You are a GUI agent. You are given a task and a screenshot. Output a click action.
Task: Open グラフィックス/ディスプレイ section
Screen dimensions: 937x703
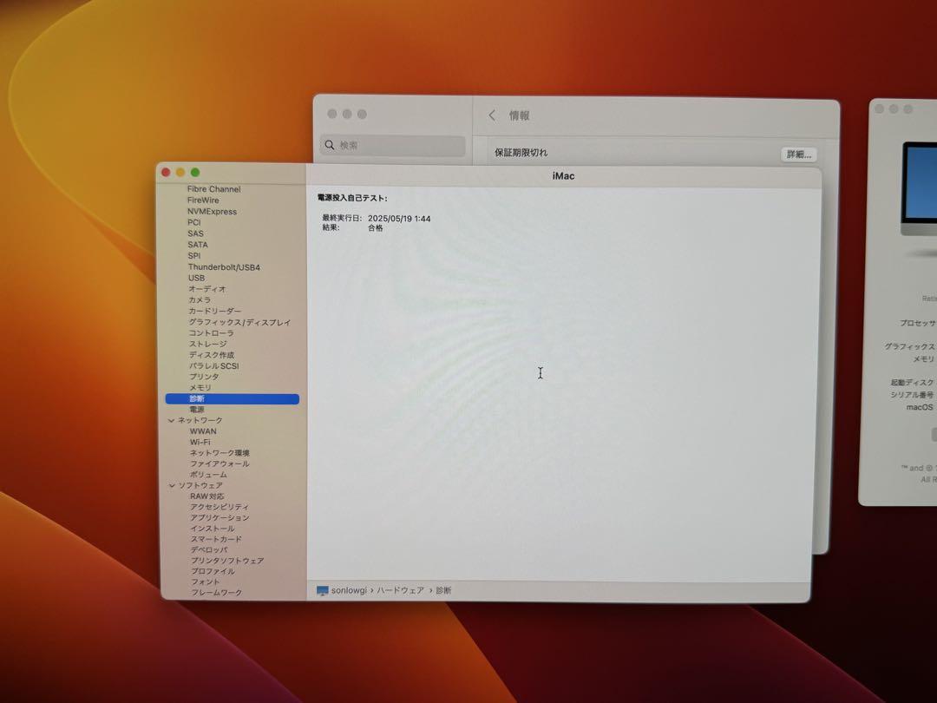(x=239, y=322)
